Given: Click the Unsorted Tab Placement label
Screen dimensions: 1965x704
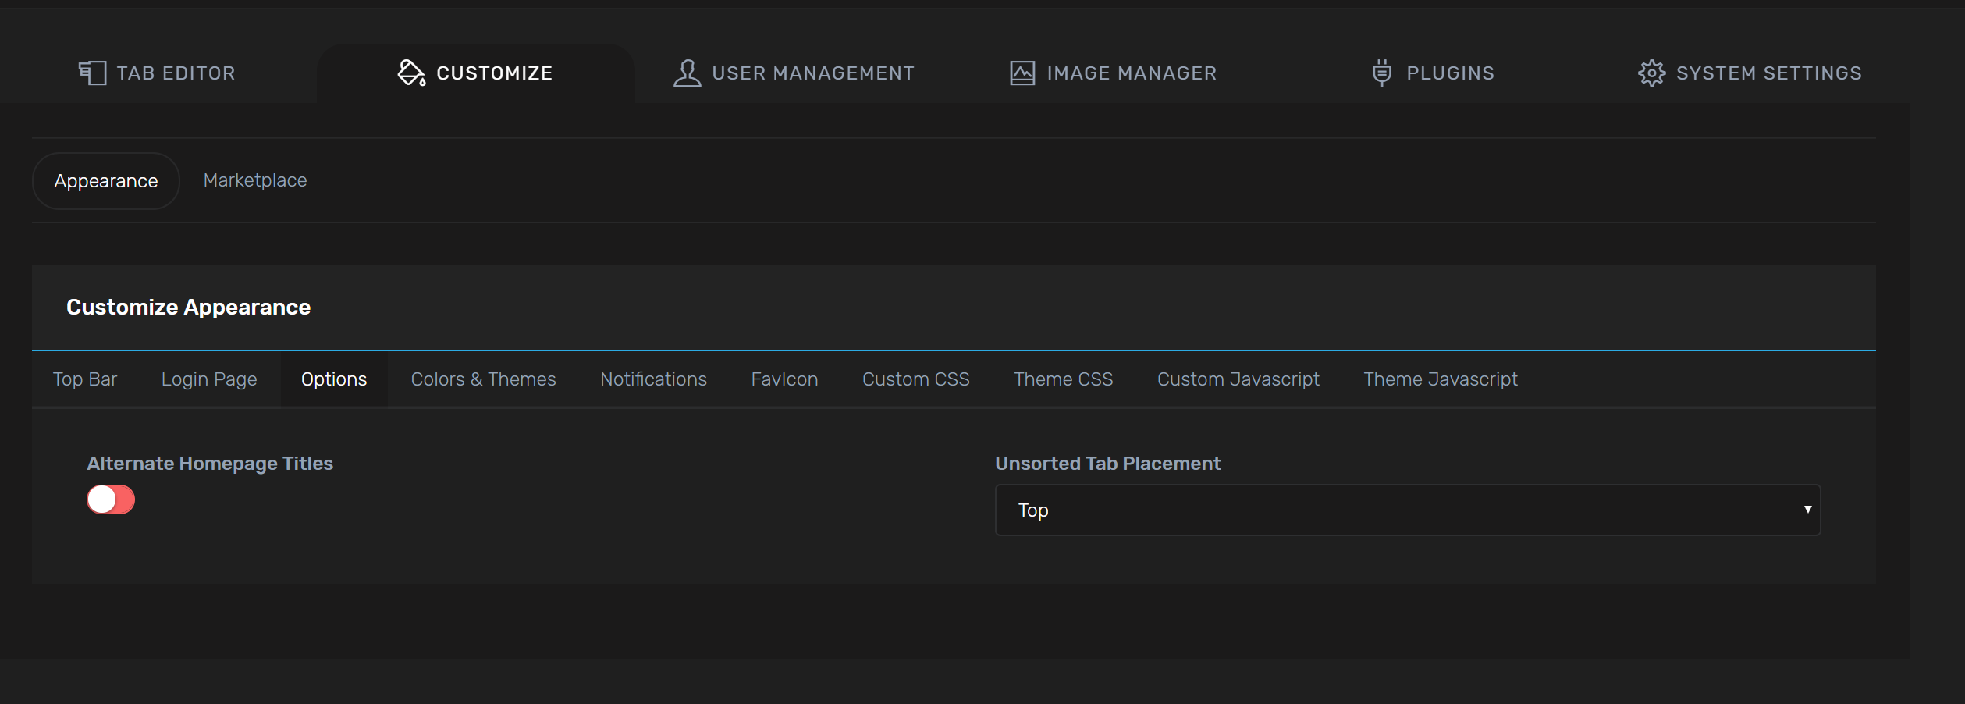Looking at the screenshot, I should 1108,464.
